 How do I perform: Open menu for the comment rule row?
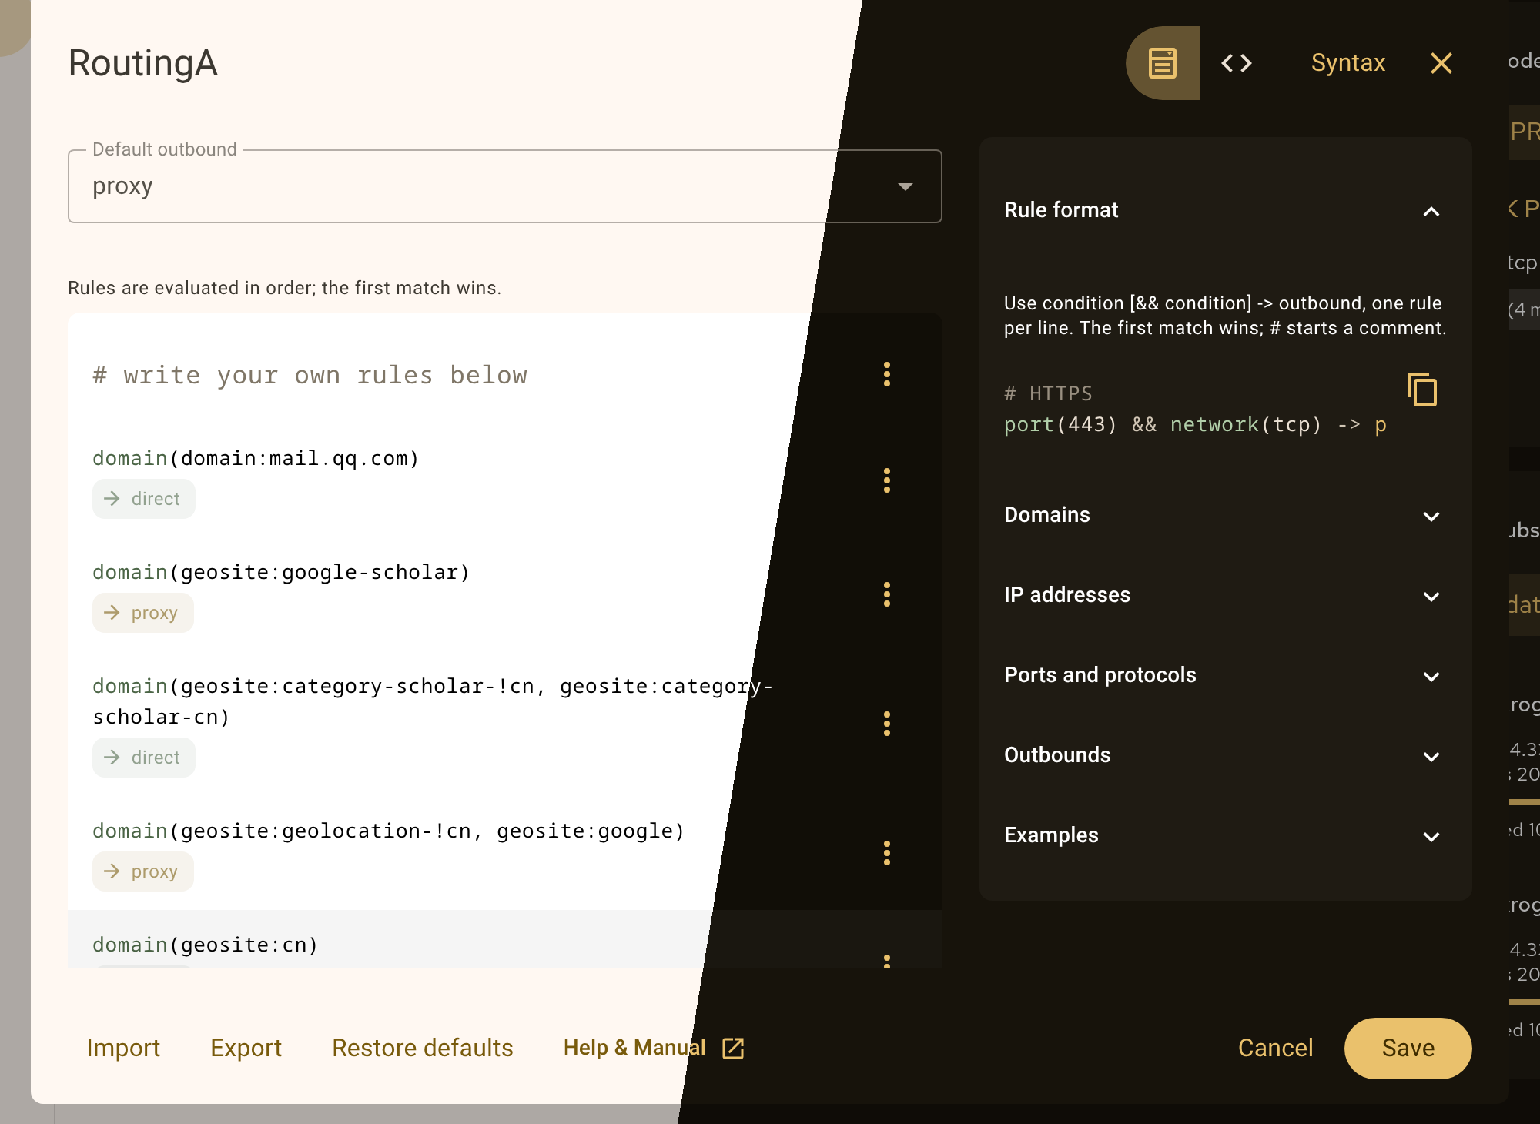point(887,374)
